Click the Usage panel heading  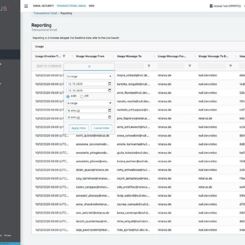coord(39,47)
